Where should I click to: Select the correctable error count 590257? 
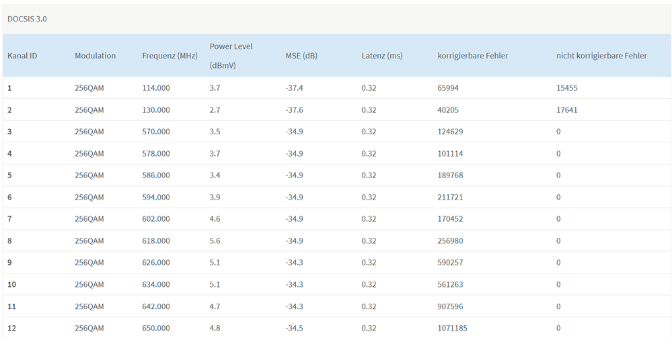pyautogui.click(x=450, y=263)
